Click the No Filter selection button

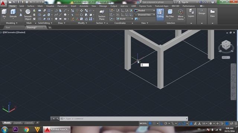[x=170, y=13]
